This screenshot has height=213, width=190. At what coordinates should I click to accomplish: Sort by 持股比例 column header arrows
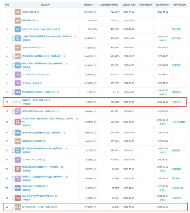(93, 5)
